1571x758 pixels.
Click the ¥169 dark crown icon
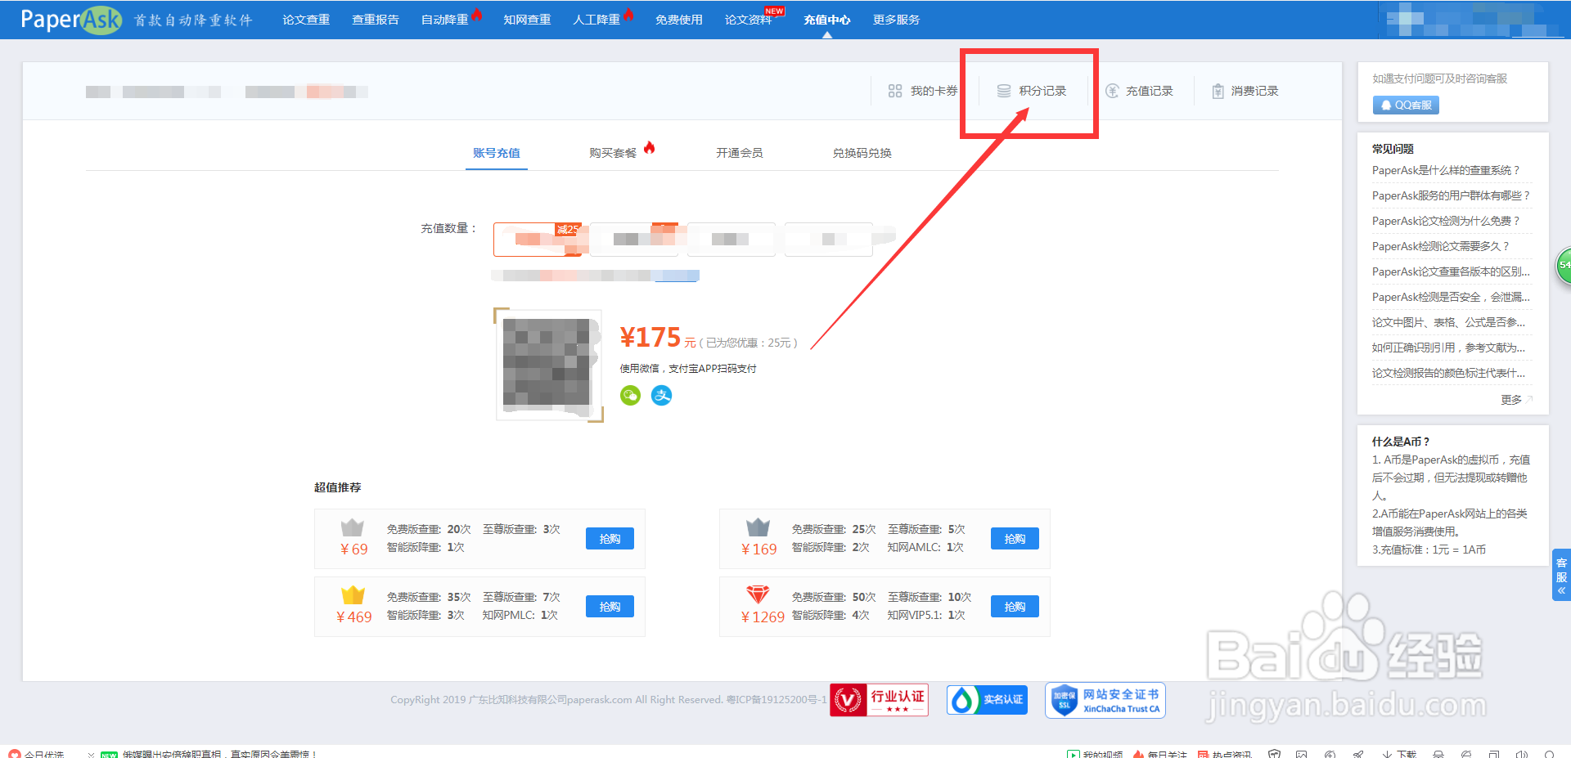(758, 527)
